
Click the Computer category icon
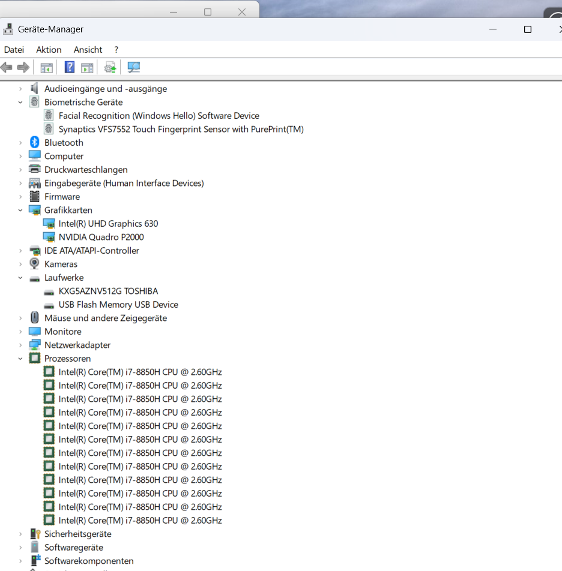pyautogui.click(x=35, y=156)
